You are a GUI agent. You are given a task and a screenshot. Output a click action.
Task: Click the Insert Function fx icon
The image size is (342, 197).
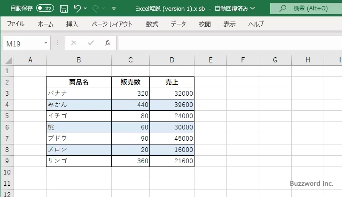click(x=108, y=43)
